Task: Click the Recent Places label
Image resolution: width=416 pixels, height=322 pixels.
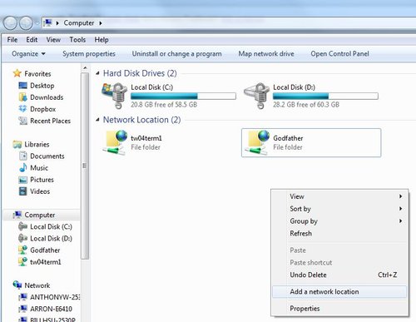Action: pyautogui.click(x=50, y=121)
